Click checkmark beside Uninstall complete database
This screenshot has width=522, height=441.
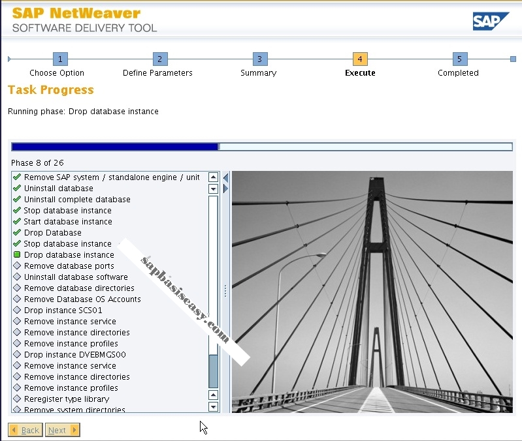(x=17, y=199)
